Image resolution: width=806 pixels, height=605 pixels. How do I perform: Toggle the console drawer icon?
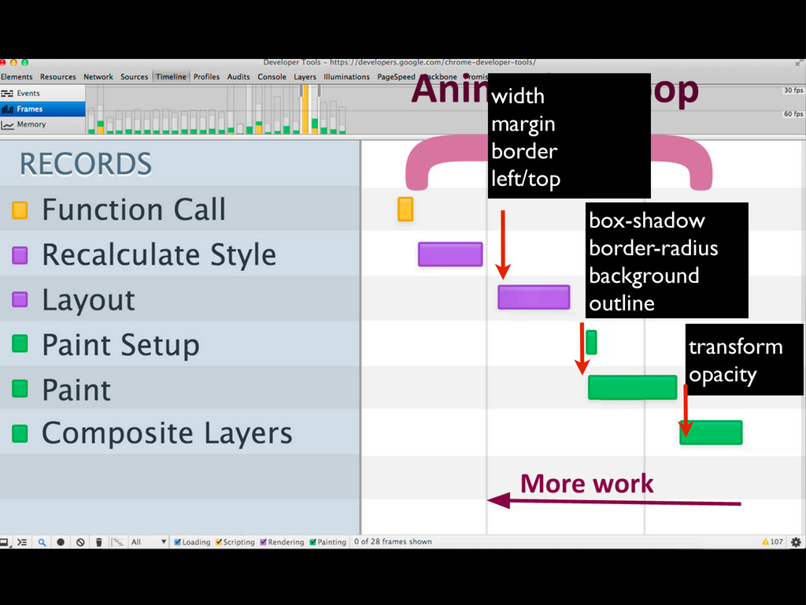pos(22,542)
